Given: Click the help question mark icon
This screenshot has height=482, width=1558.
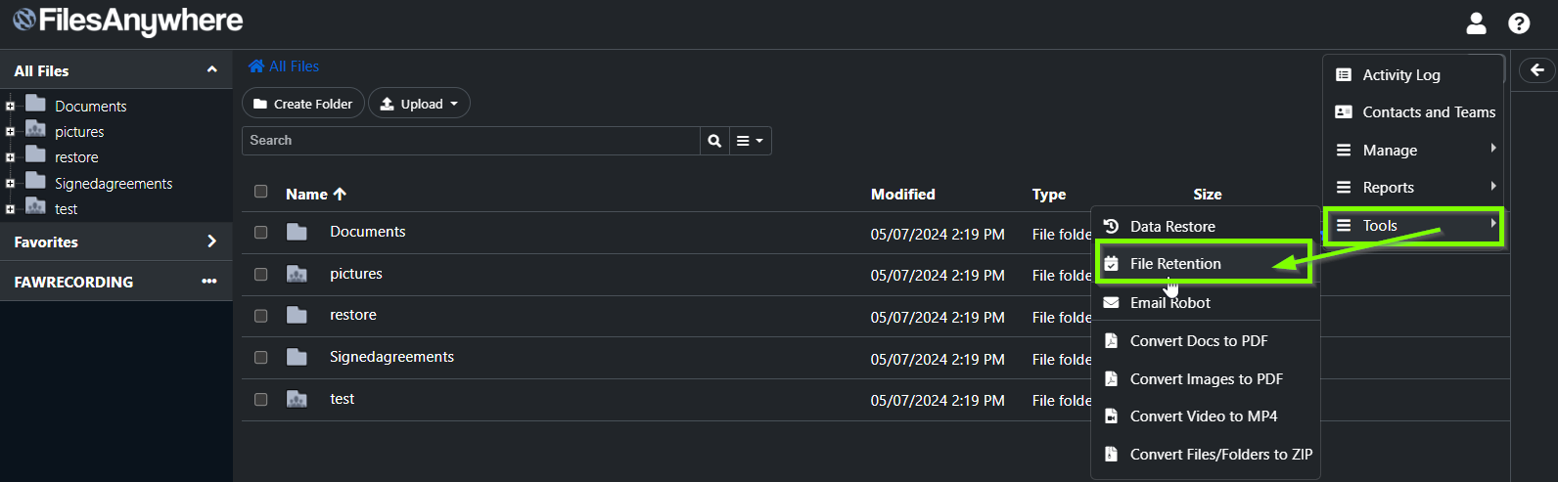Looking at the screenshot, I should coord(1519,22).
